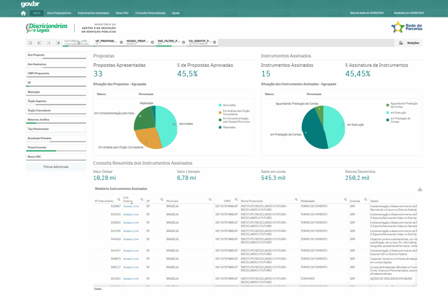Image resolution: width=448 pixels, height=302 pixels.
Task: Search in the Nº Instrumento column
Action: click(x=119, y=199)
